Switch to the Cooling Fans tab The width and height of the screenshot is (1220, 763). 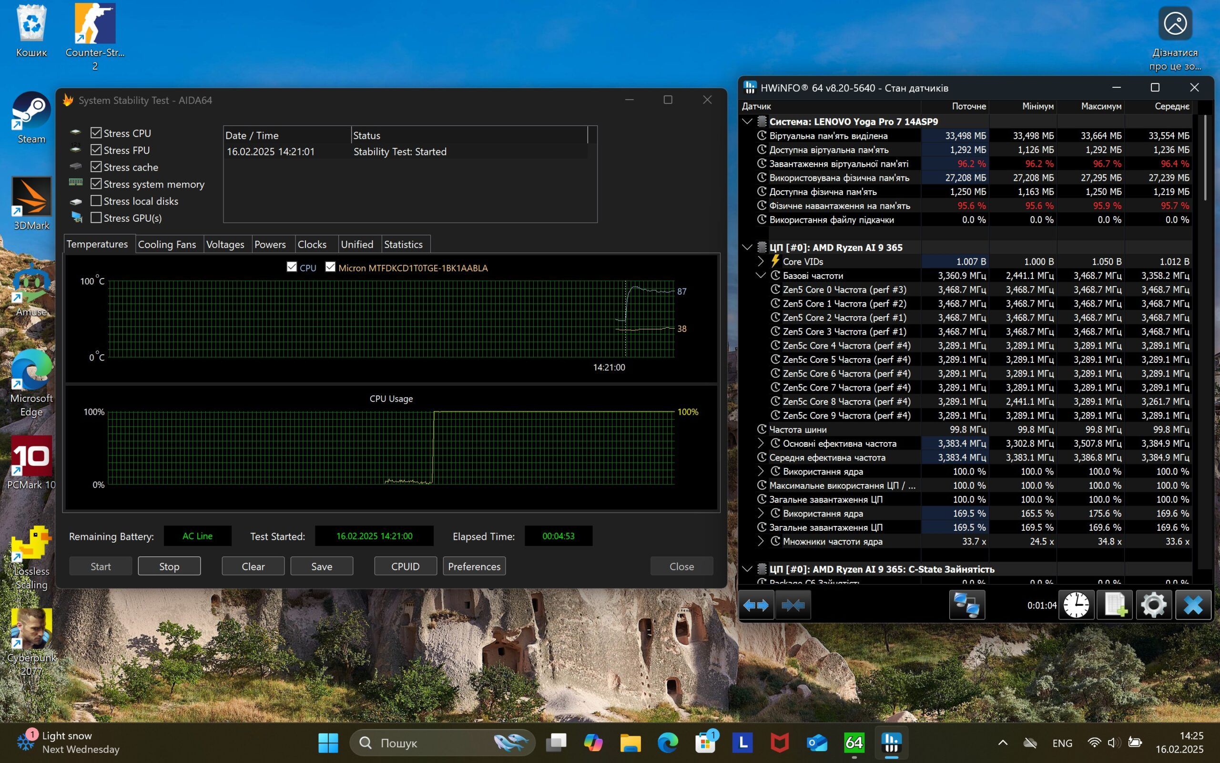[167, 244]
